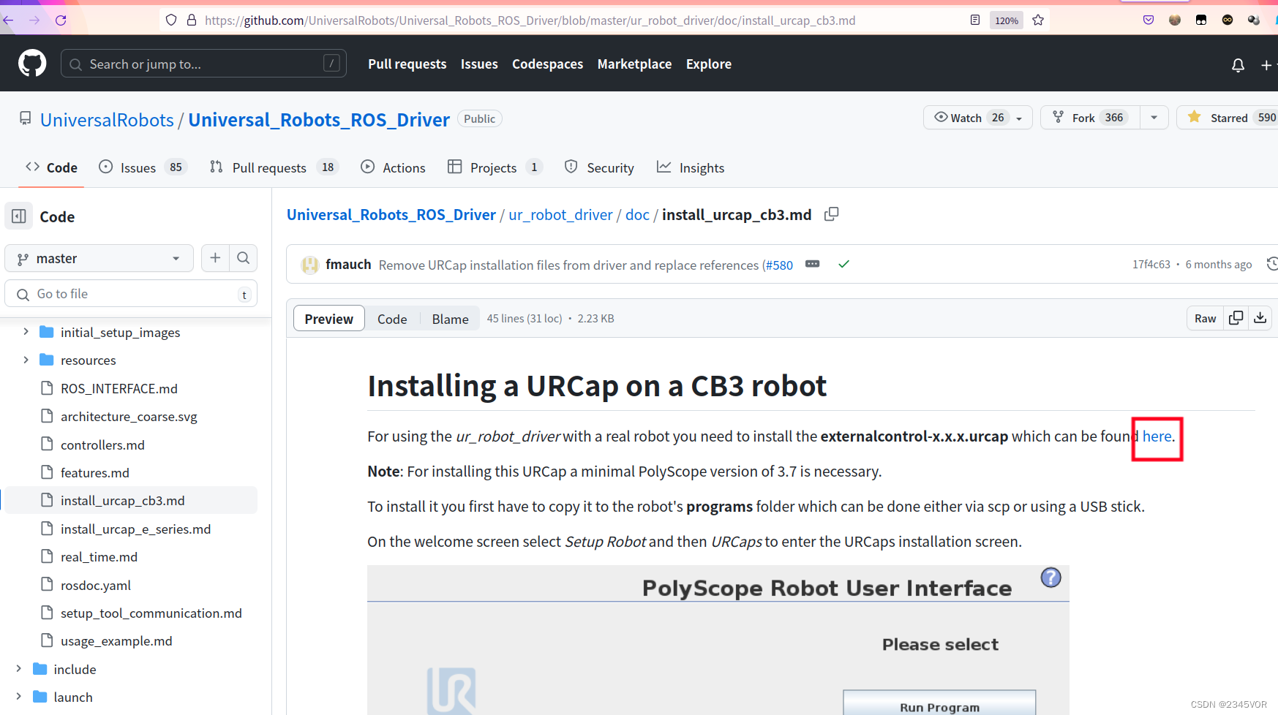
Task: Open the notifications bell
Action: click(1238, 65)
